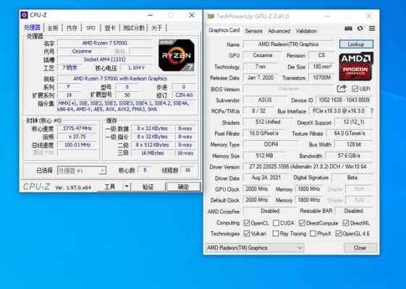Click the GPU-Z refresh icon
Image resolution: width=406 pixels, height=289 pixels.
(360, 28)
